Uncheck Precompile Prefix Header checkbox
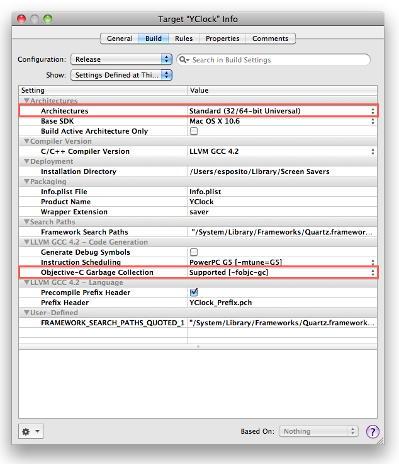399x464 pixels. point(194,293)
